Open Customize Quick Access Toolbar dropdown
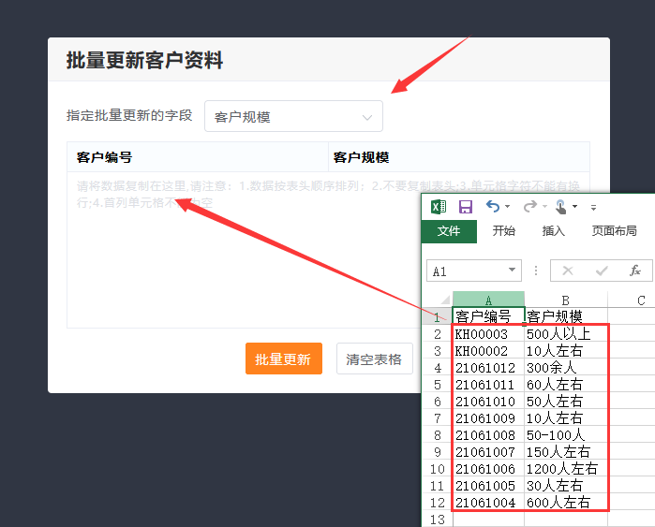The image size is (655, 527). click(x=593, y=207)
